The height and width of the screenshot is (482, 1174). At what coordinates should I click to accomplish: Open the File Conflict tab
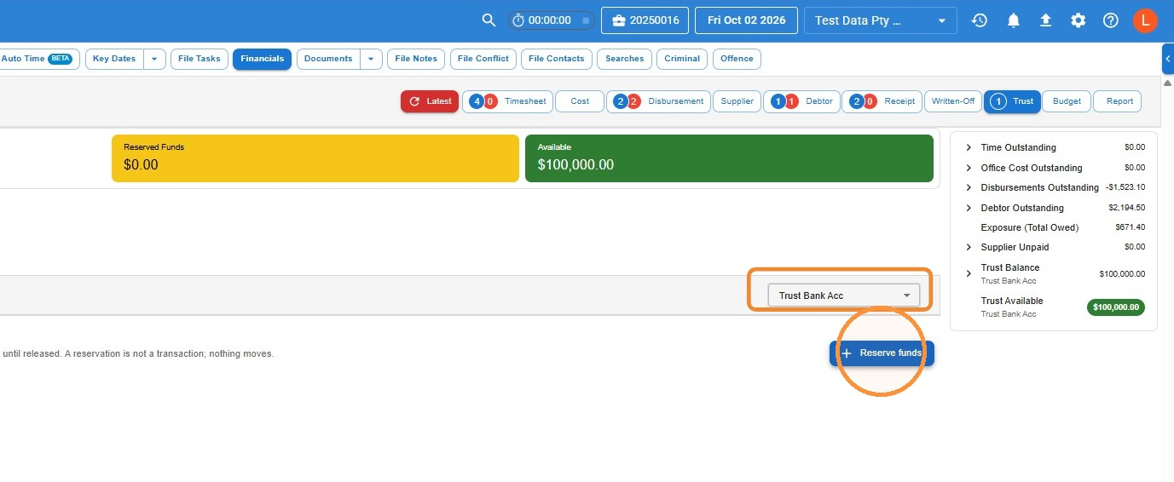pos(483,59)
